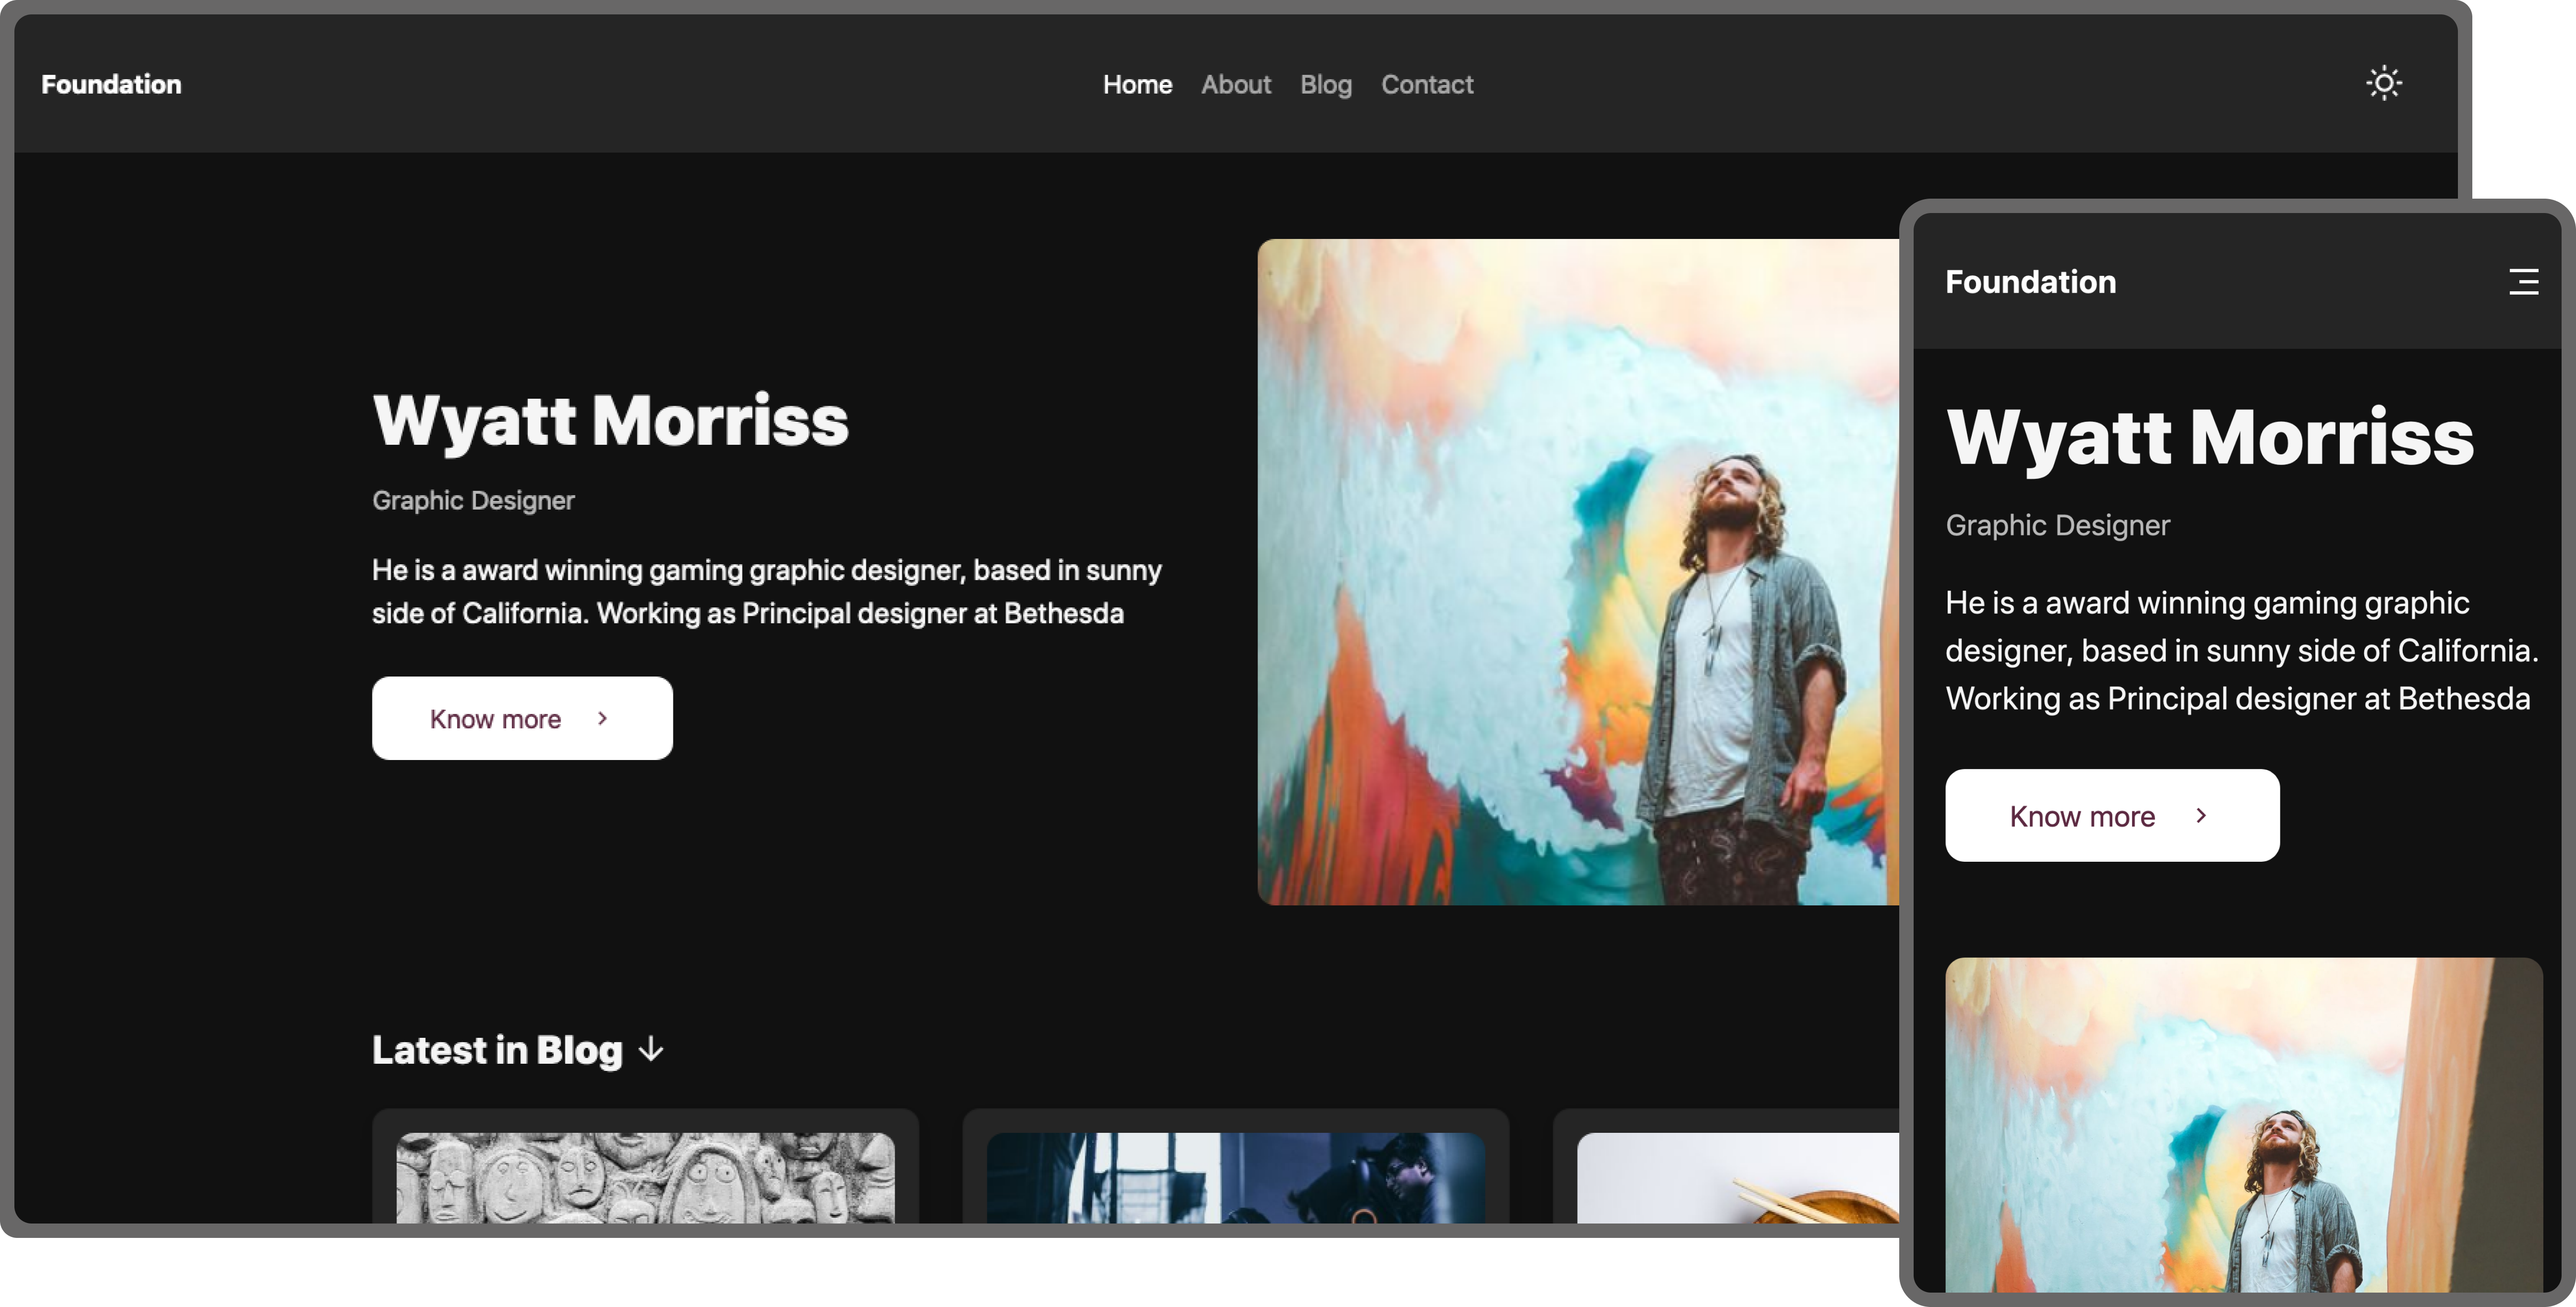This screenshot has width=2576, height=1307.
Task: Click the chevron in the mobile Know more button
Action: (x=2200, y=815)
